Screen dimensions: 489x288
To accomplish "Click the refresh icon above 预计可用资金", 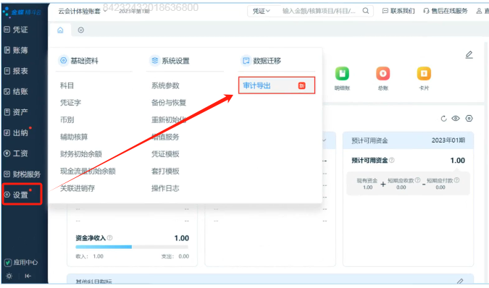I will [x=443, y=119].
